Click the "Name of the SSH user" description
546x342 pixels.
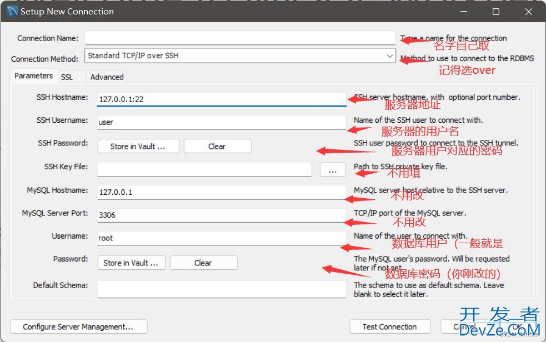[x=418, y=120]
